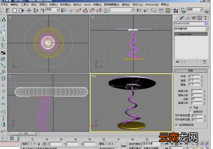Toggle the 自动关键点 Auto Key button
The image size is (213, 149).
135,144
